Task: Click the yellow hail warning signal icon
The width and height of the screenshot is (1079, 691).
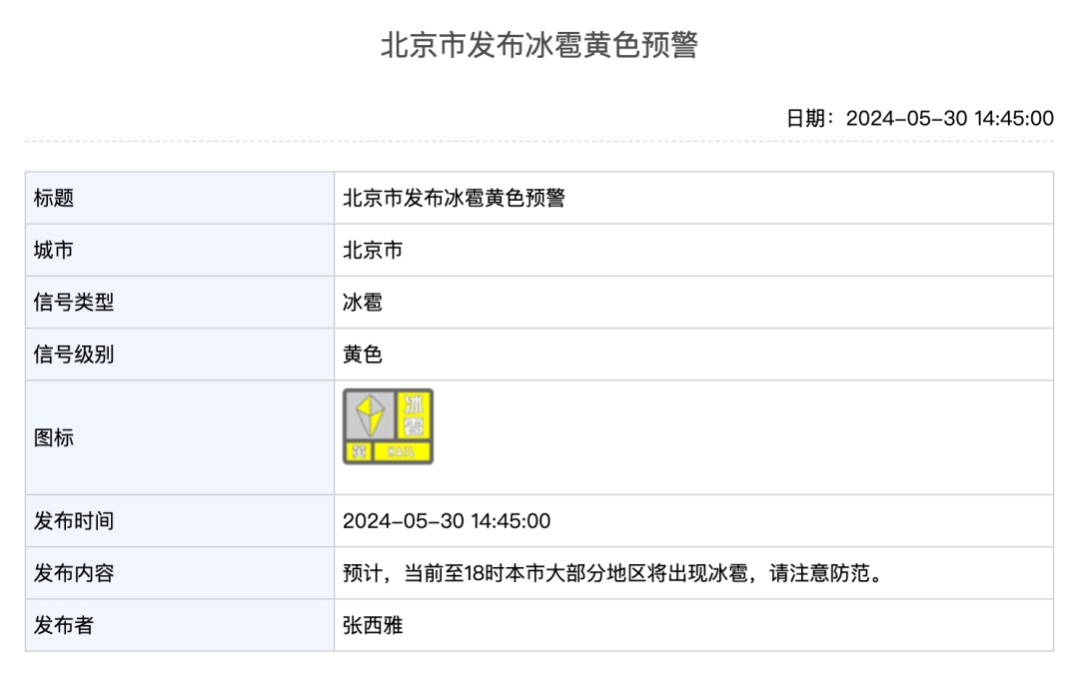Action: coord(388,426)
